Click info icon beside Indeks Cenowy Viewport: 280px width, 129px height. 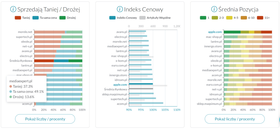point(120,9)
